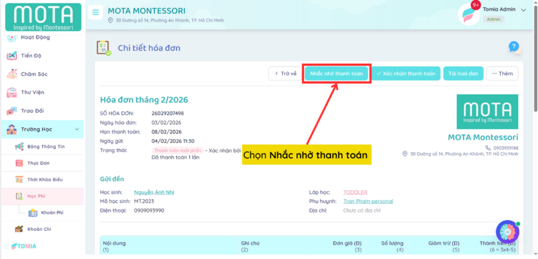Image resolution: width=538 pixels, height=259 pixels.
Task: Open Bảng Thông Tin menu item
Action: (x=46, y=146)
